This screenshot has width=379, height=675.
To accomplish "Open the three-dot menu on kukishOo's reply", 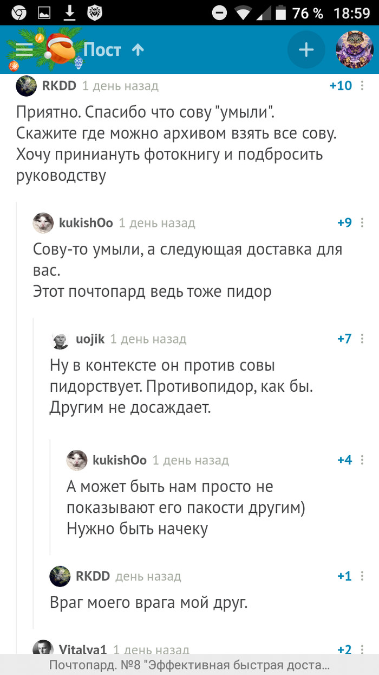I will click(362, 222).
